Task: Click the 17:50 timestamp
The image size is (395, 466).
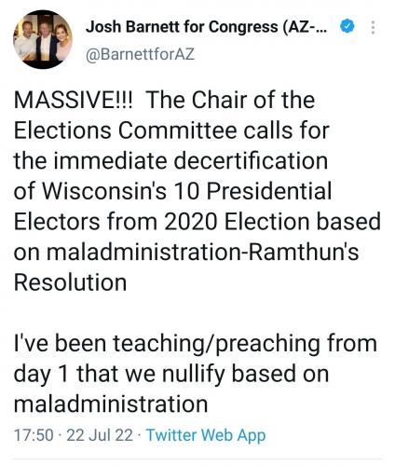Action: click(x=34, y=434)
